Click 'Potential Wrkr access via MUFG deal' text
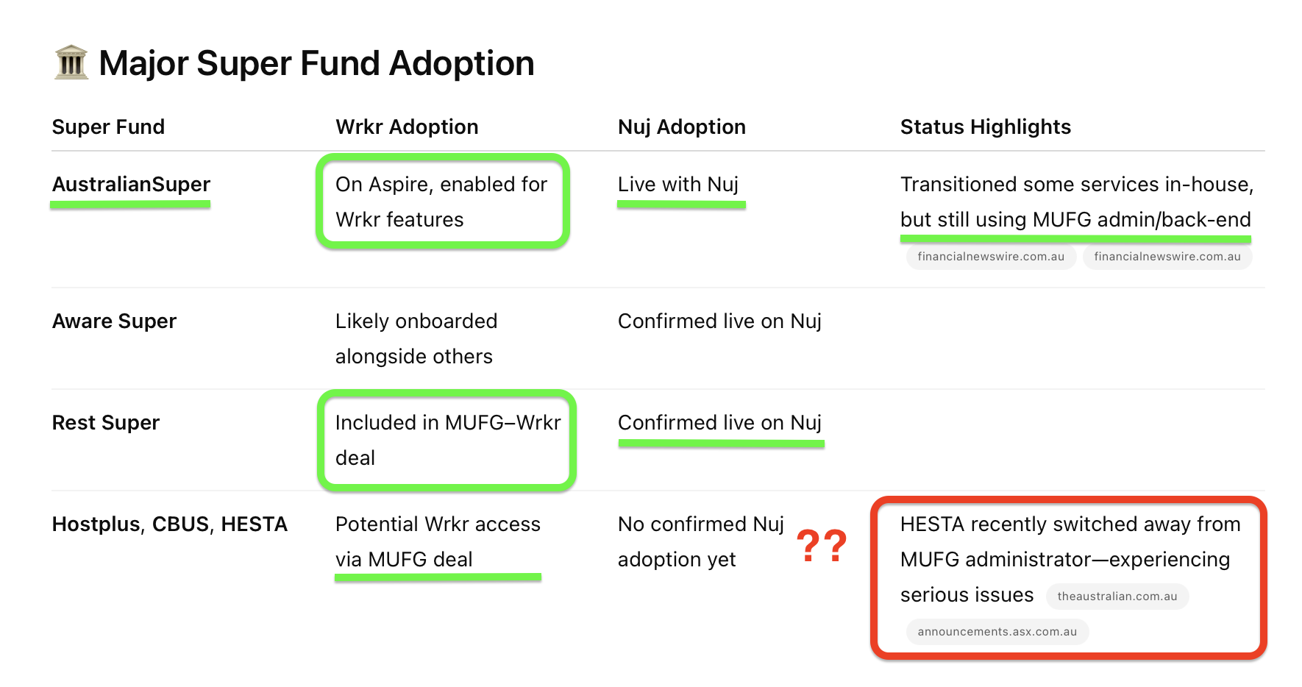 point(438,541)
